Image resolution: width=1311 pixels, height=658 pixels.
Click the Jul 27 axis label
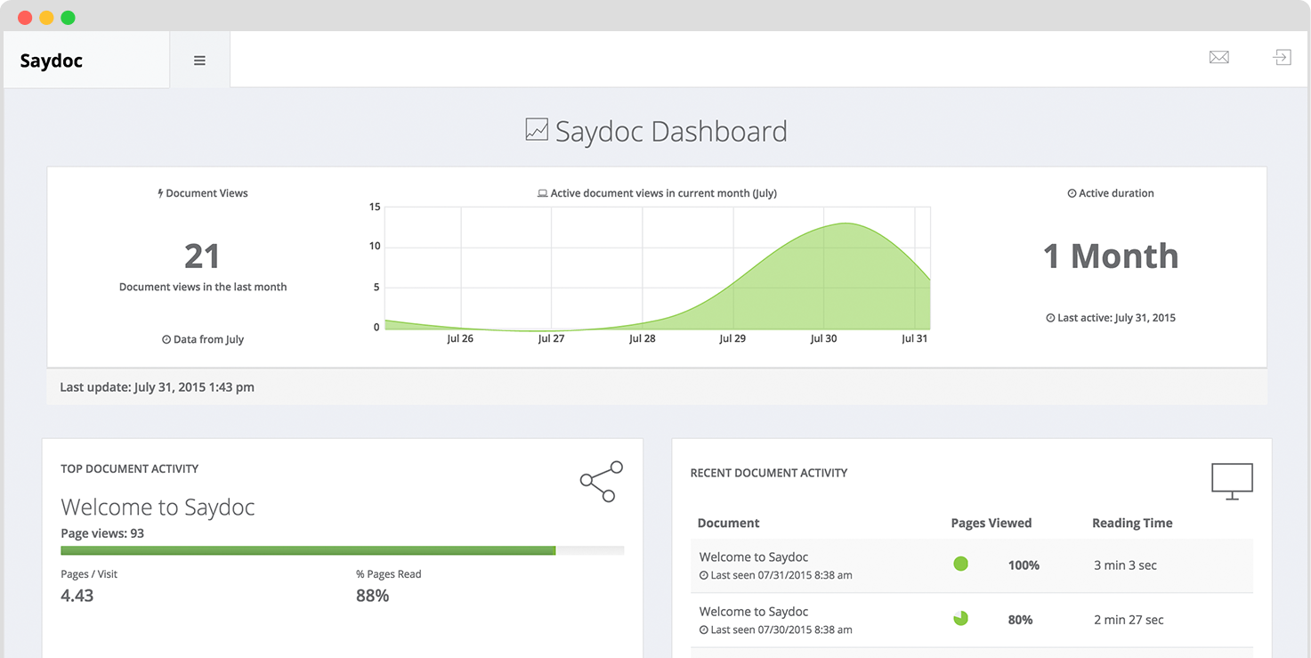[551, 338]
